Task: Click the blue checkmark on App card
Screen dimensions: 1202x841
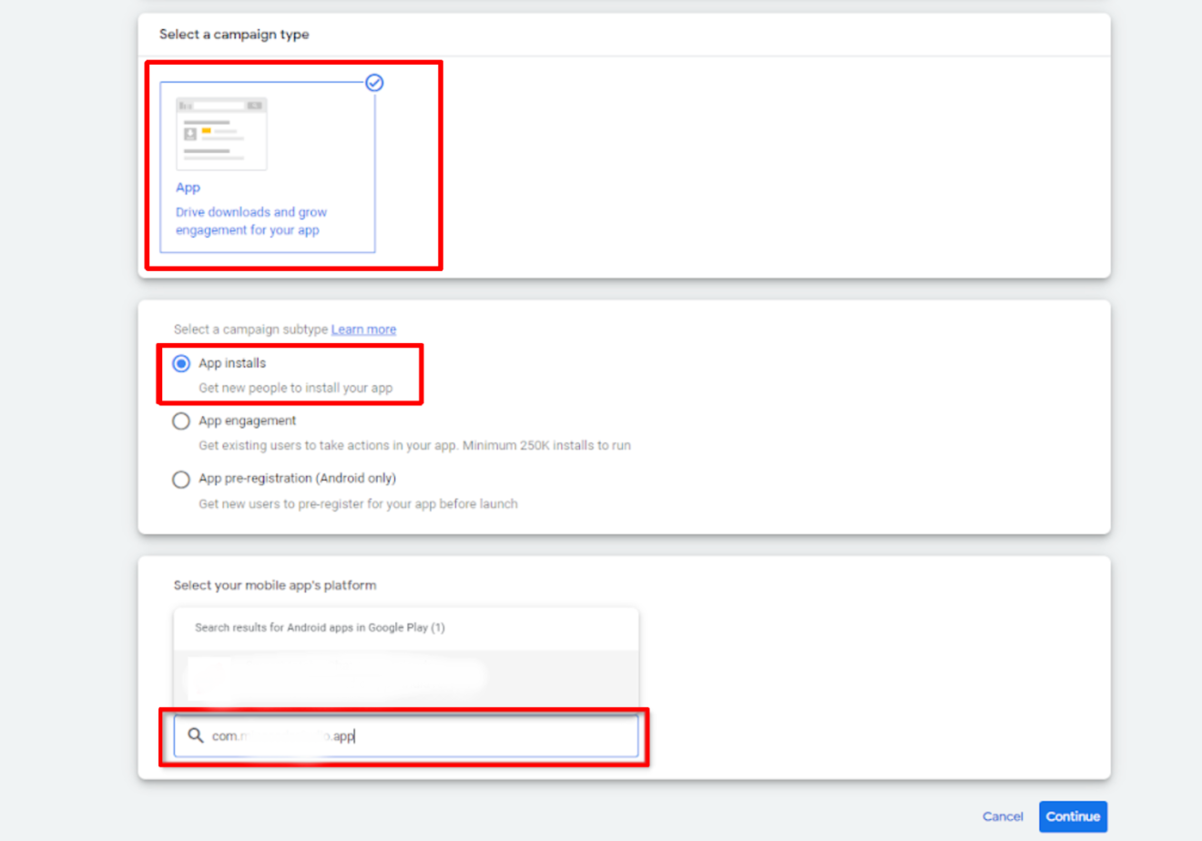Action: pos(374,83)
